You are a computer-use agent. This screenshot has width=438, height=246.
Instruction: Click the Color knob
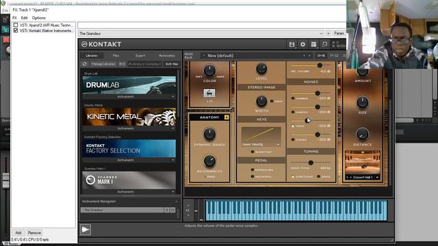209,70
